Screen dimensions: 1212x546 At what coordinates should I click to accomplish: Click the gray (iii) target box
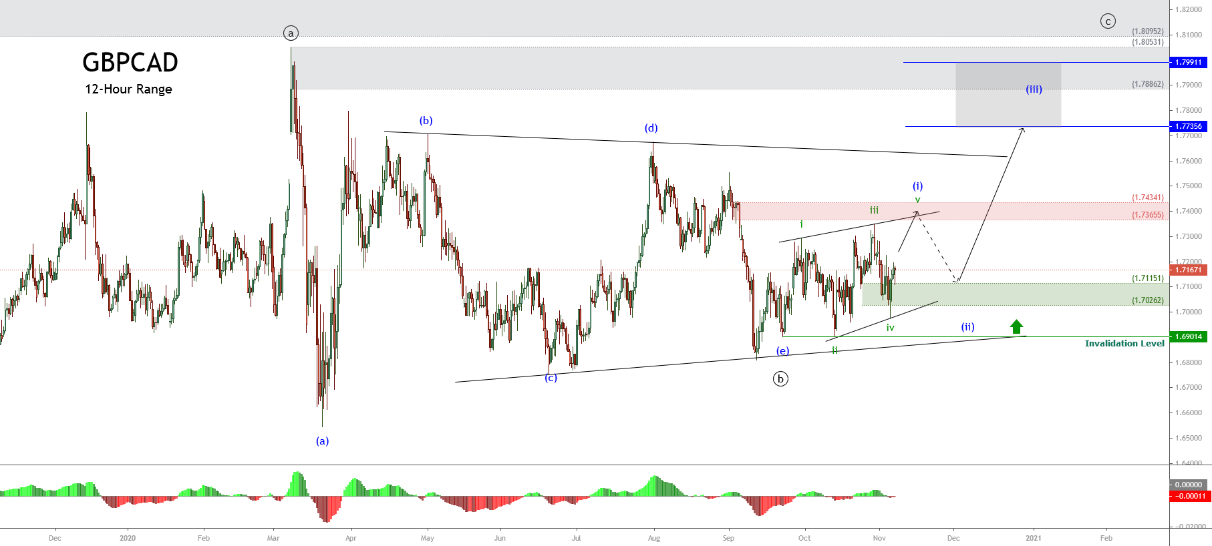[1008, 94]
